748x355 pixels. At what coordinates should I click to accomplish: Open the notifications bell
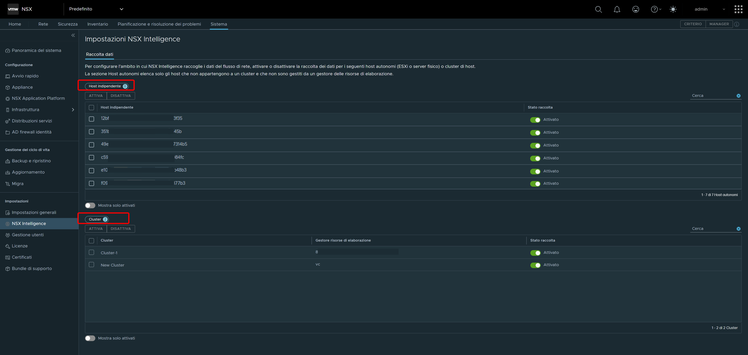tap(617, 9)
